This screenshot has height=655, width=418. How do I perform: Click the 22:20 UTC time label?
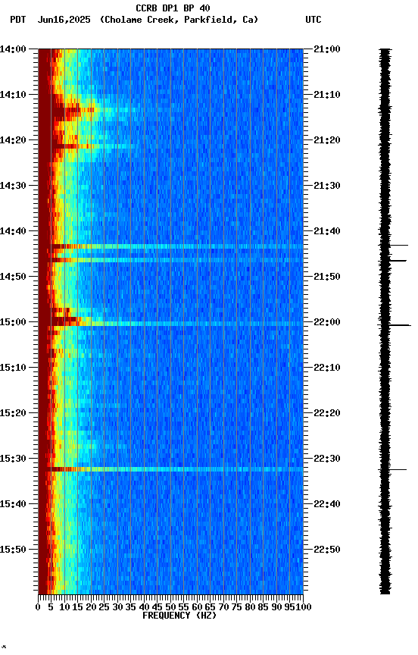[326, 413]
